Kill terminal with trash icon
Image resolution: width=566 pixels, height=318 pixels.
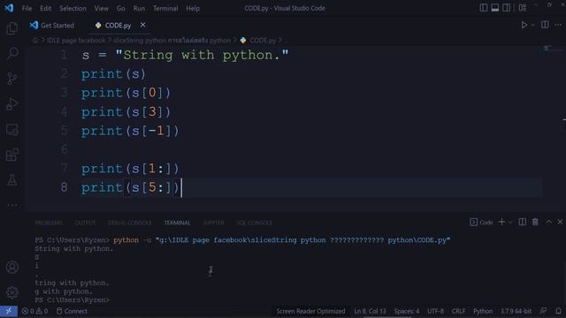pos(535,222)
